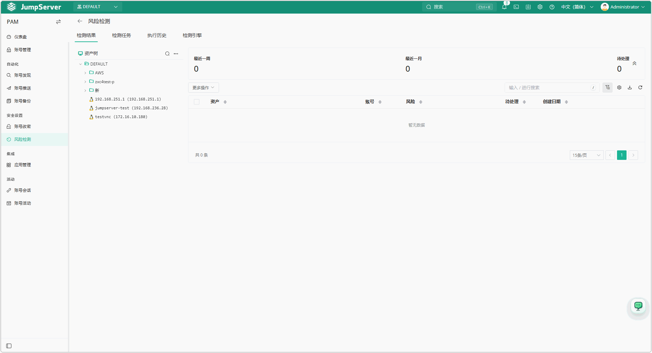The image size is (652, 353).
Task: Open the notifications bell icon
Action: click(504, 7)
